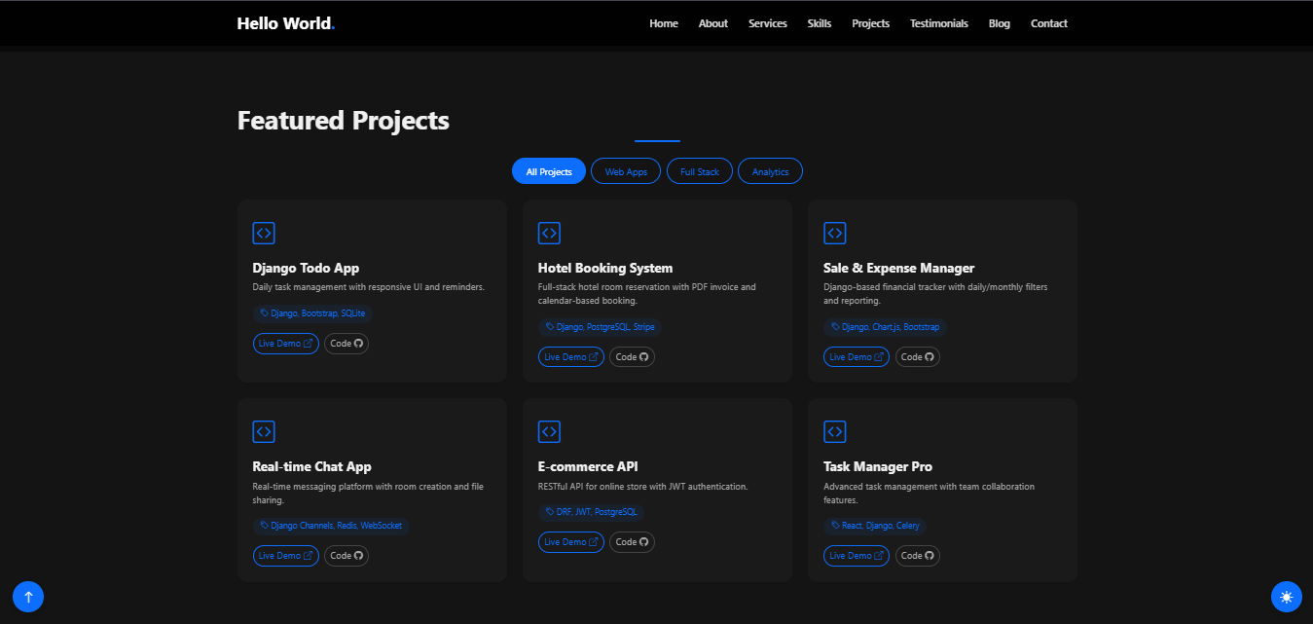Click the Django, Bootstrap, SQLite tag
1313x624 pixels.
(x=312, y=313)
